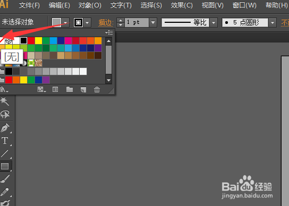Click swatches panel scroll down arrow
Viewport: 289px width, 206px height.
pos(109,80)
